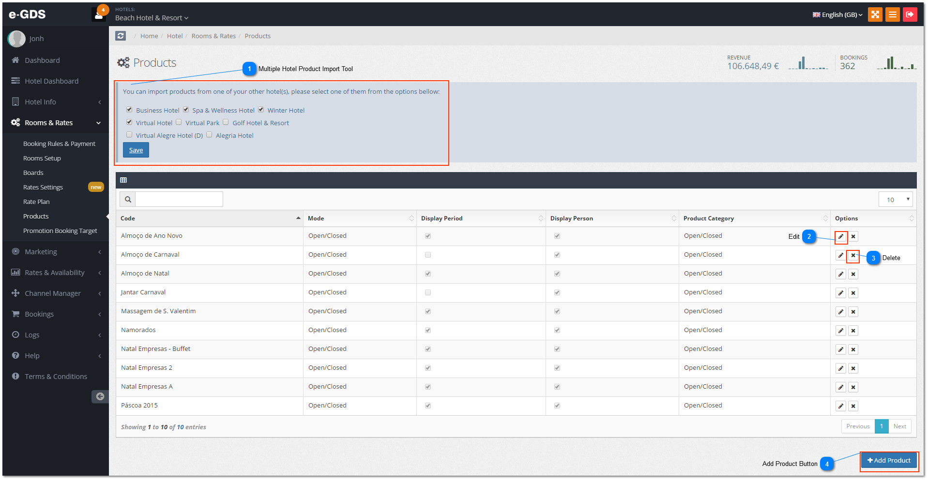Delete the Almoço de Ano Novo product

(853, 236)
